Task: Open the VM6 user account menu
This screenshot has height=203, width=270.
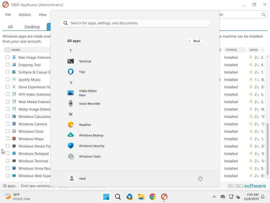Action: coord(77,178)
